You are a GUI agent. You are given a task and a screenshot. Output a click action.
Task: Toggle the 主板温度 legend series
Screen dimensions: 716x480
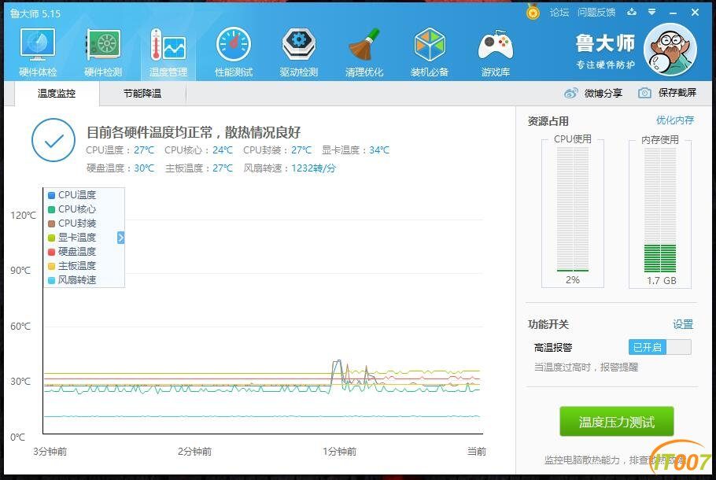pyautogui.click(x=72, y=266)
